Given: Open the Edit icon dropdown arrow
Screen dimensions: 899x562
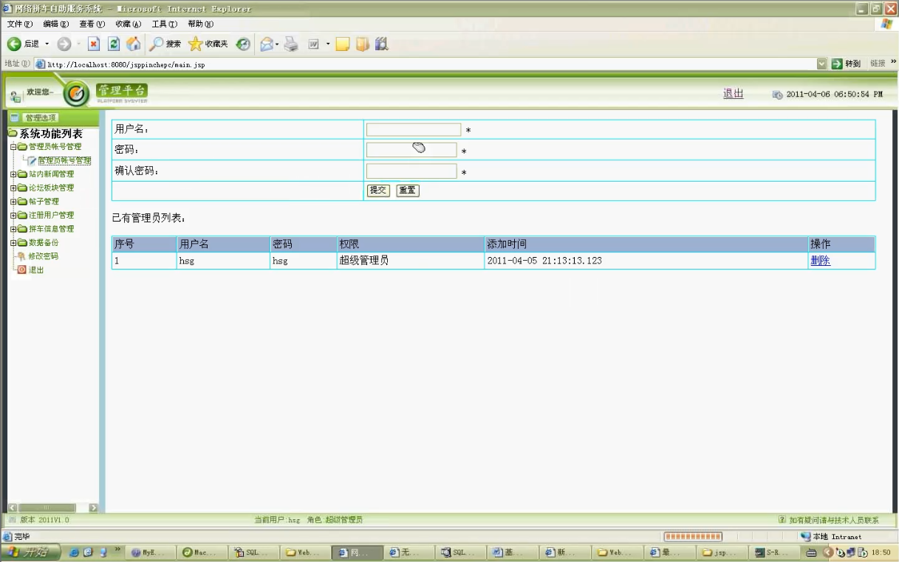Looking at the screenshot, I should (328, 44).
